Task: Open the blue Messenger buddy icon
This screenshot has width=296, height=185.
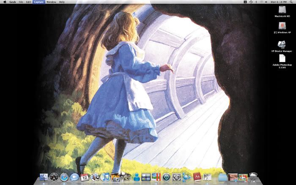Action: point(136,177)
